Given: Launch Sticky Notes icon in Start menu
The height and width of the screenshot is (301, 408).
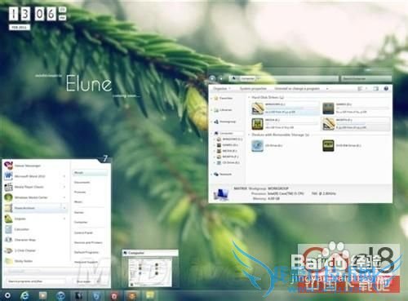Looking at the screenshot, I should 8,261.
